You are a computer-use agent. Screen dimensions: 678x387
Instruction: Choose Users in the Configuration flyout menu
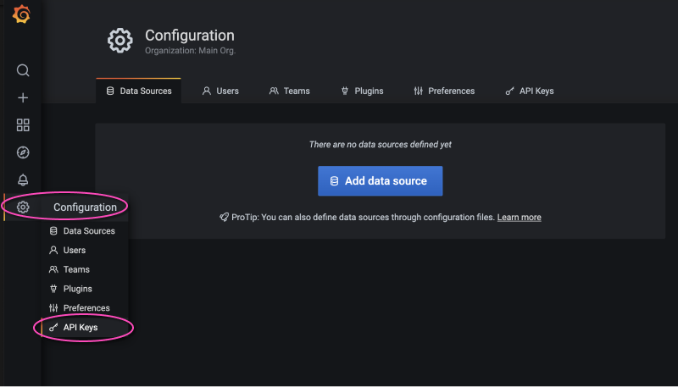[74, 251]
